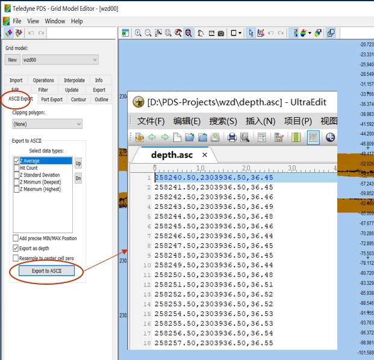Click the zoom in magnifier icon
The height and width of the screenshot is (360, 374).
click(x=138, y=33)
